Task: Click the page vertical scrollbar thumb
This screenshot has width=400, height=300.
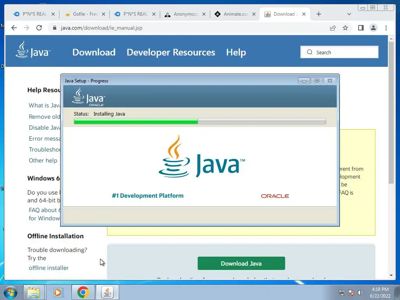Action: pos(391,112)
